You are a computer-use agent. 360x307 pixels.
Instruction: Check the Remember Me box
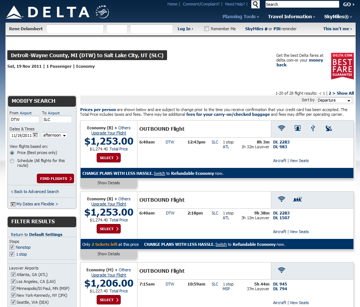pos(206,28)
